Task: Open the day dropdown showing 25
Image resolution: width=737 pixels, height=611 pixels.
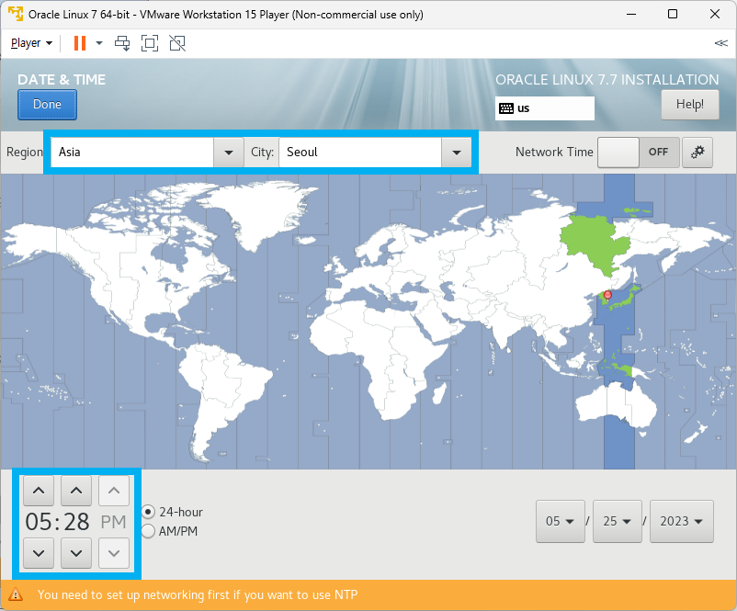Action: (618, 521)
